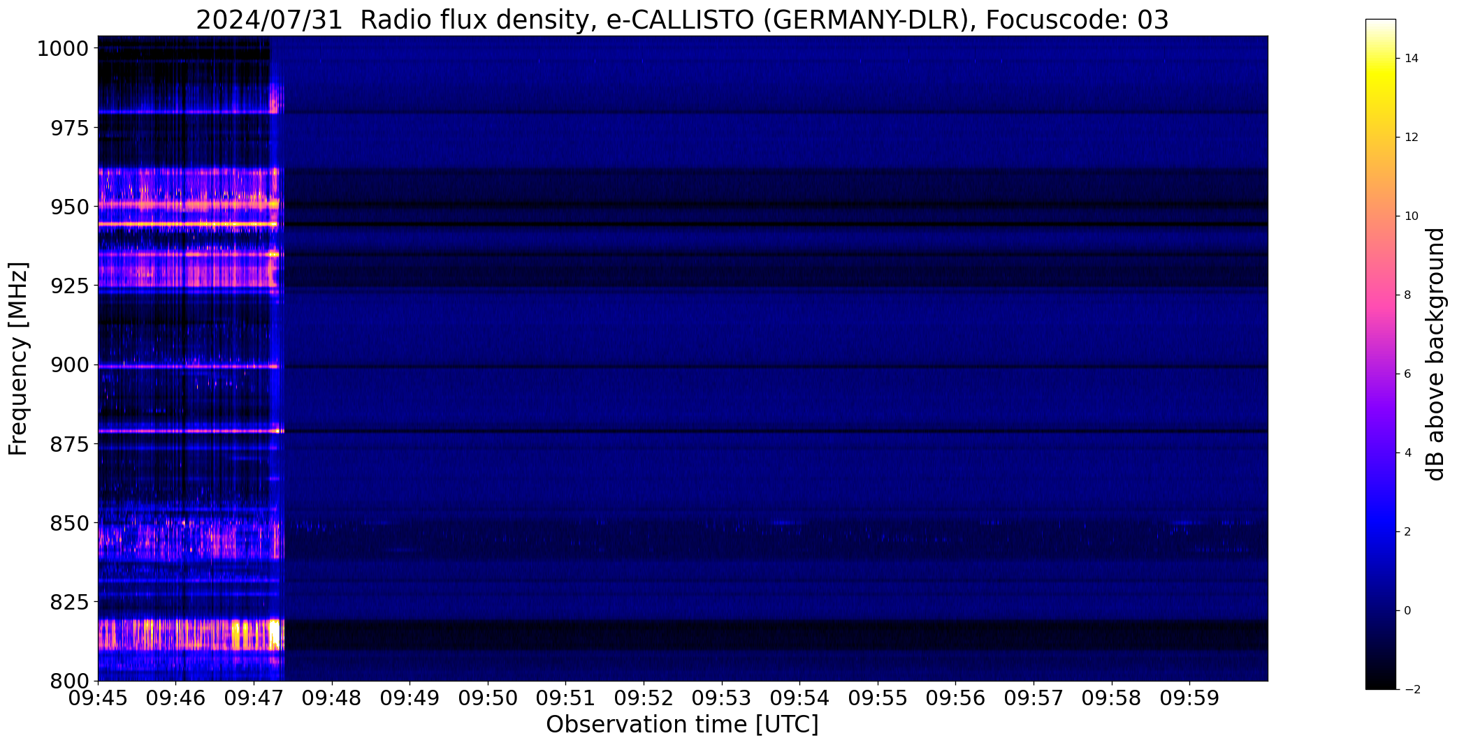1457x745 pixels.
Task: Click the colorbar tick label −2
Action: [x=1411, y=690]
